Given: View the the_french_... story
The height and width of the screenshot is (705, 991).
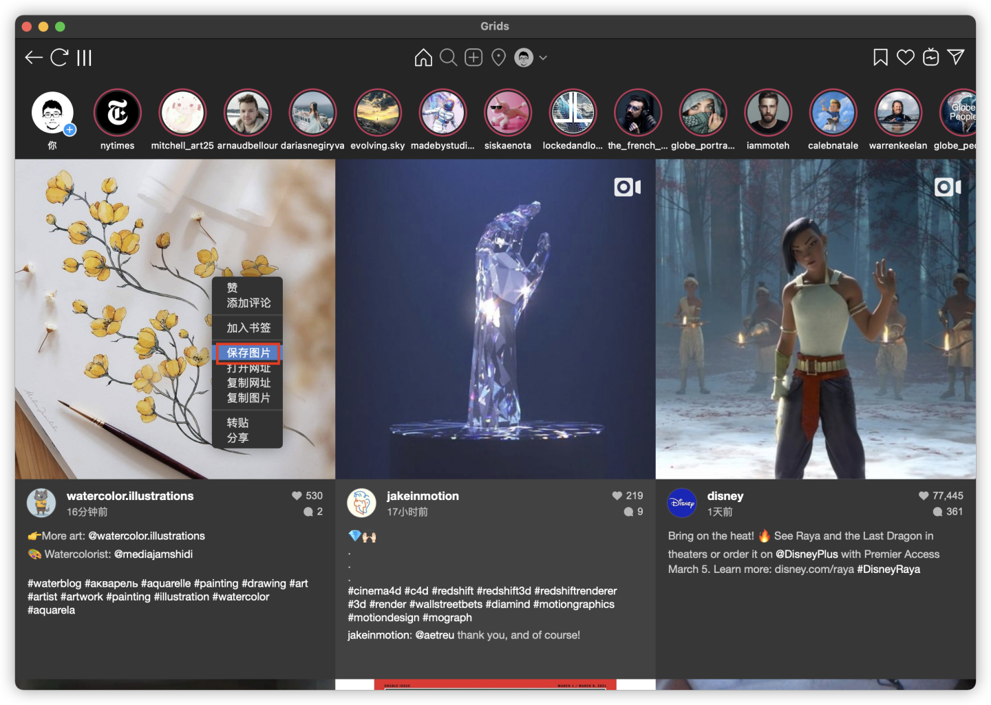Looking at the screenshot, I should pos(638,113).
